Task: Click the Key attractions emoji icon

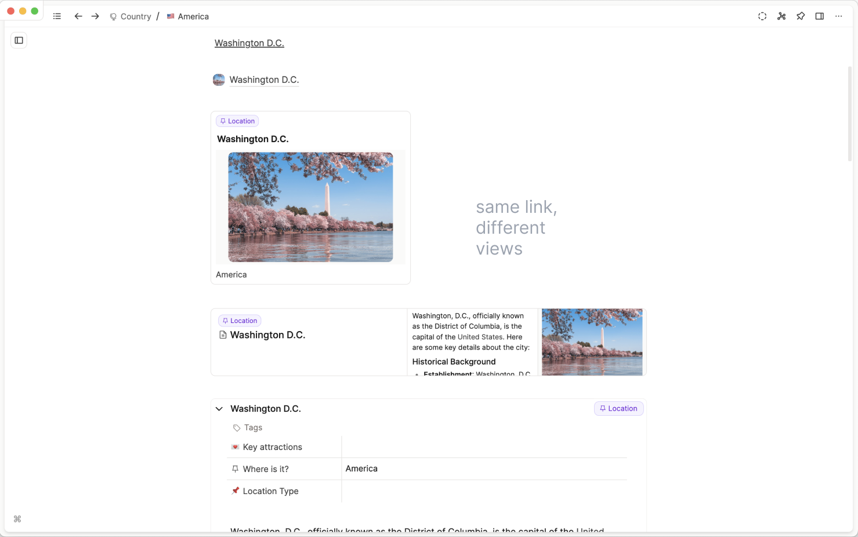Action: (x=235, y=447)
